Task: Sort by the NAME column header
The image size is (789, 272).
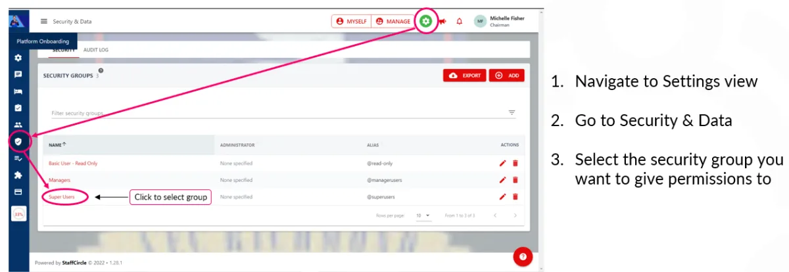Action: point(57,145)
